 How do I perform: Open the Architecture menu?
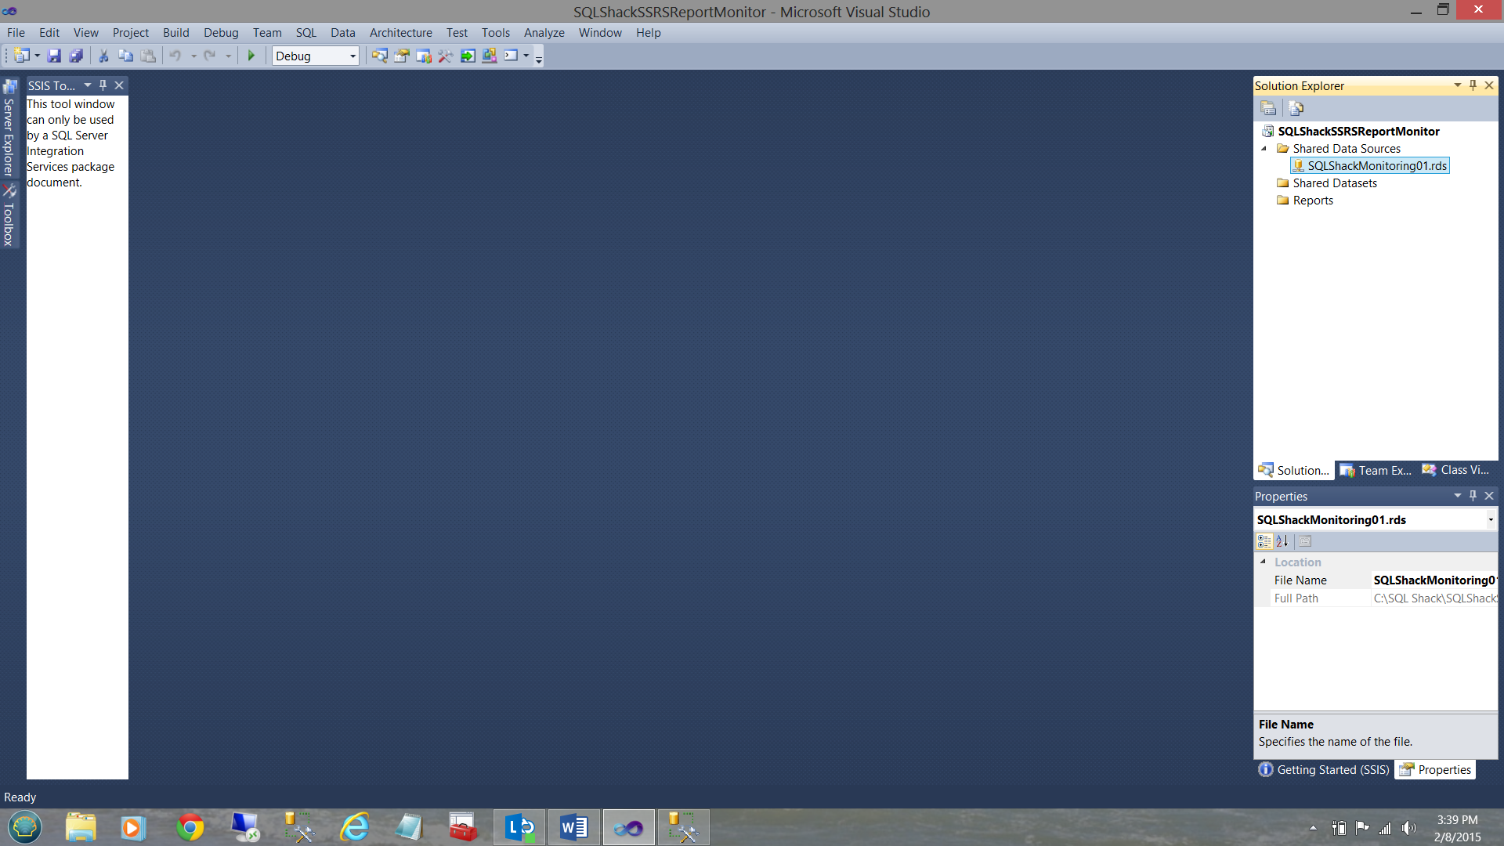click(400, 33)
